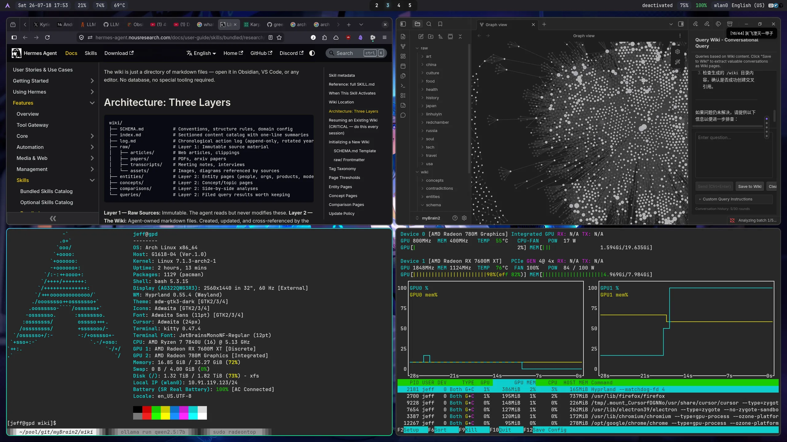787x442 pixels.
Task: Change sort order in Obsidian file explorer
Action: click(x=441, y=37)
